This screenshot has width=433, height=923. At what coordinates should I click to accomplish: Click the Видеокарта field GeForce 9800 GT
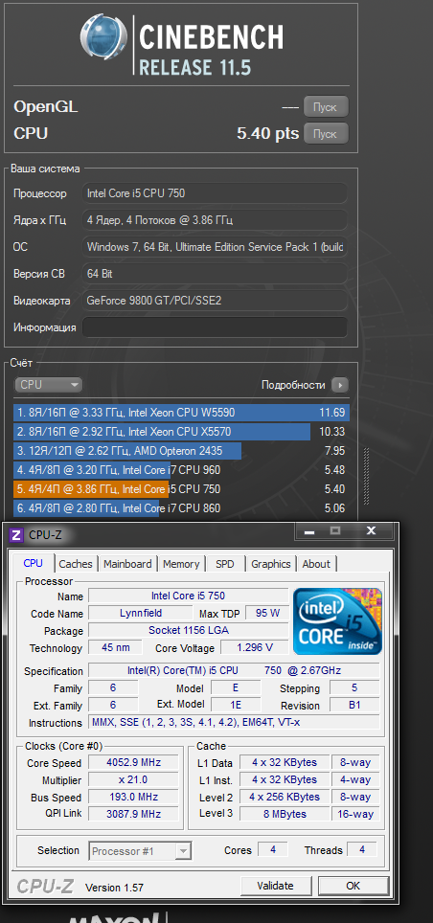[x=215, y=301]
